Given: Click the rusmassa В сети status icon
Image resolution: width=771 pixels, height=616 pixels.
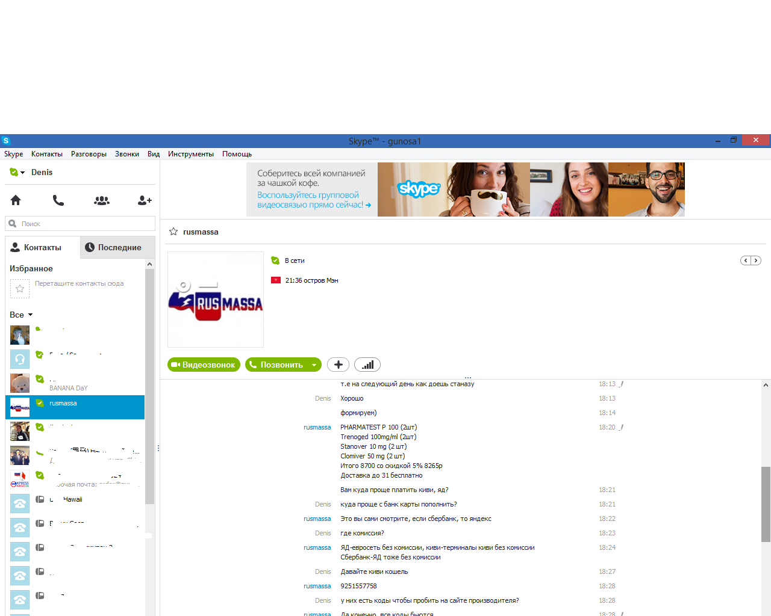Looking at the screenshot, I should [275, 260].
